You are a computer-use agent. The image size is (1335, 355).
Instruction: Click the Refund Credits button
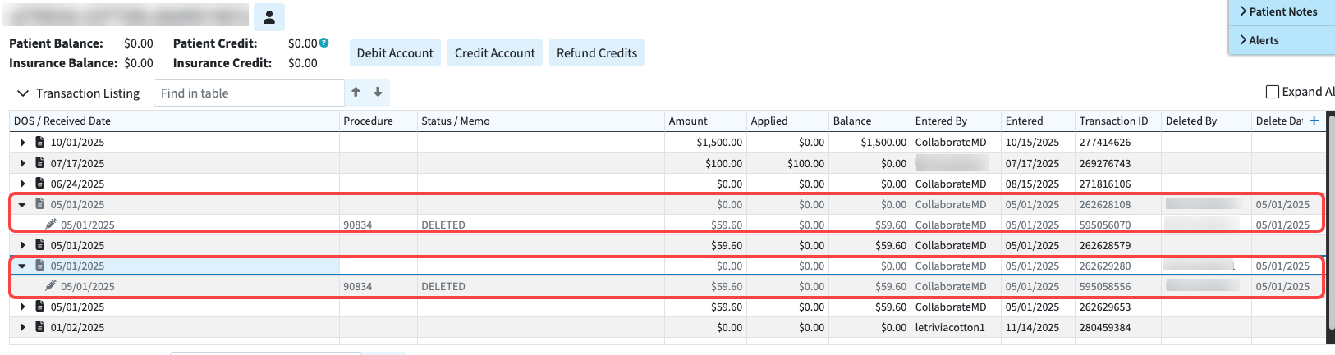coord(596,52)
